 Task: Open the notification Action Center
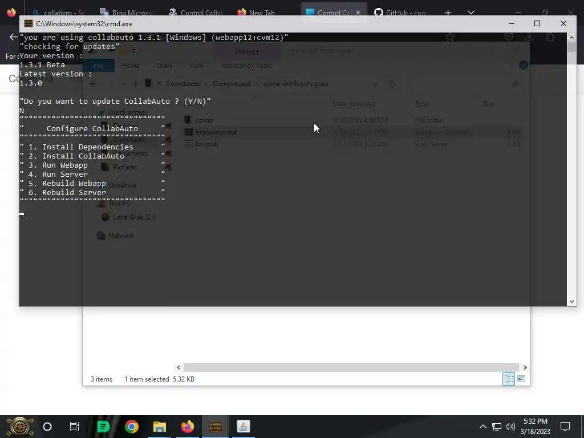click(x=565, y=427)
